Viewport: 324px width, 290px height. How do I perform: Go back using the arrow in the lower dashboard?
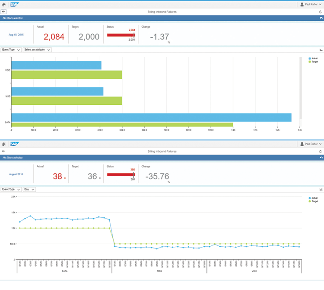tap(3, 151)
